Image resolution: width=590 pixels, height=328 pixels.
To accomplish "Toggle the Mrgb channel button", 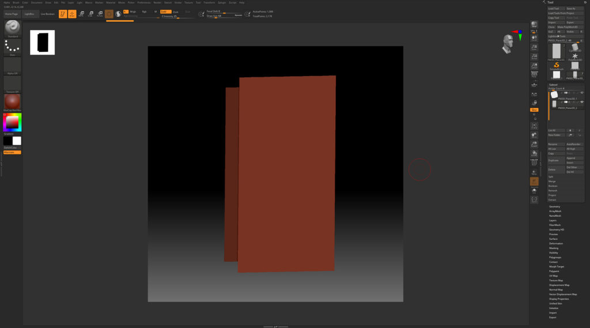I will coord(133,12).
